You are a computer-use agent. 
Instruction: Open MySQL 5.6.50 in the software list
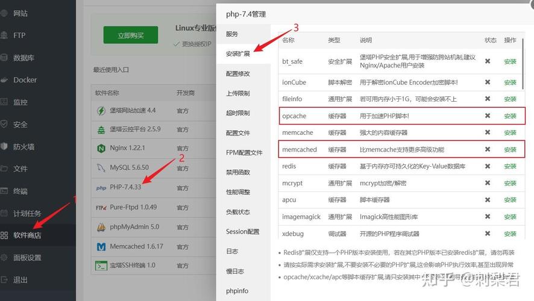130,167
